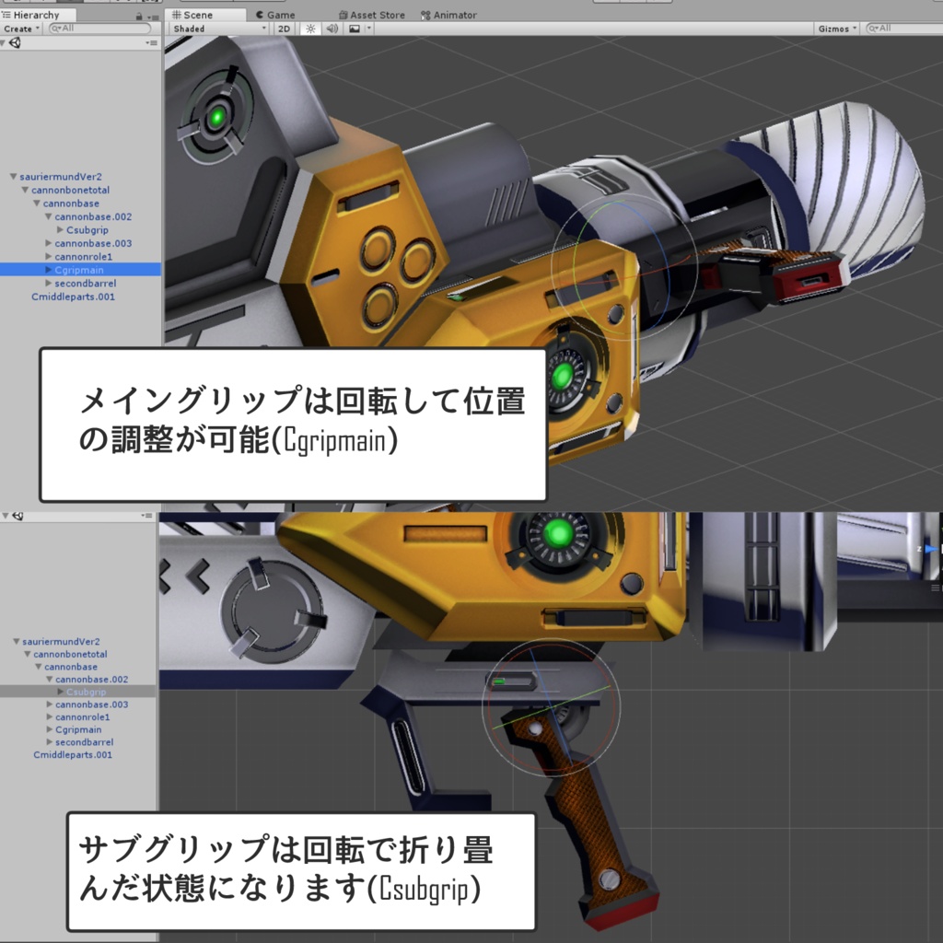Select cannonbase.003 in upper Hierarchy
This screenshot has height=943, width=943.
point(93,243)
